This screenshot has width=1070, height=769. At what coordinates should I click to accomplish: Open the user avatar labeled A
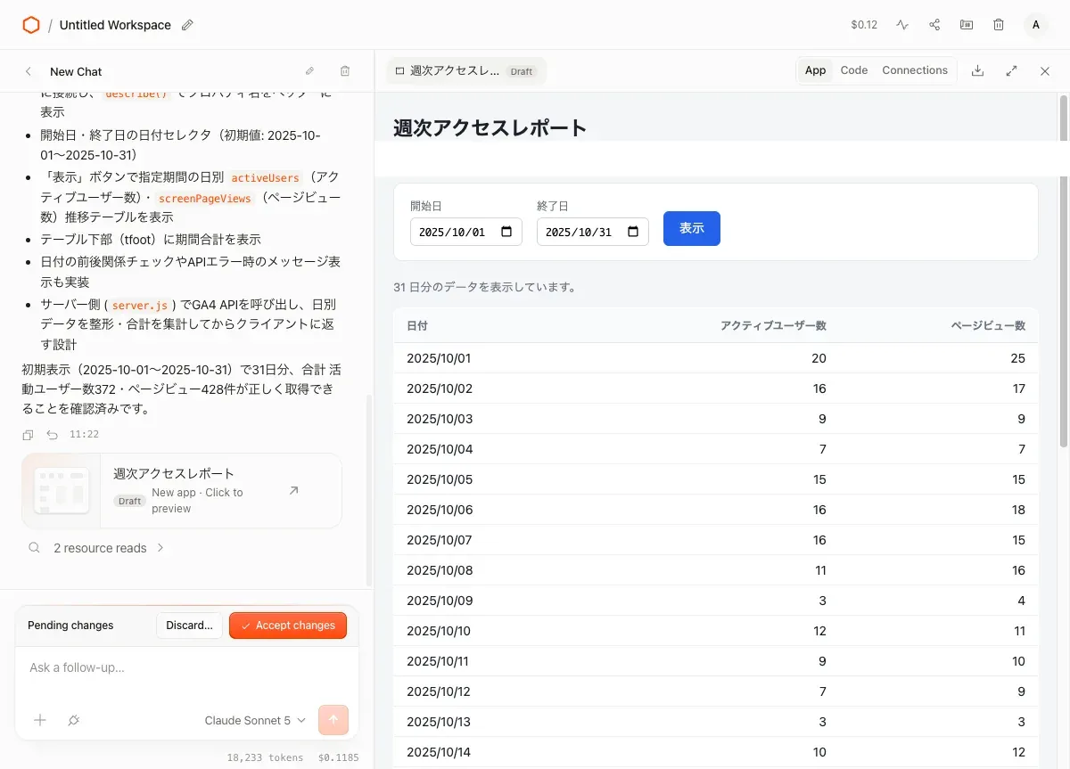coord(1035,25)
